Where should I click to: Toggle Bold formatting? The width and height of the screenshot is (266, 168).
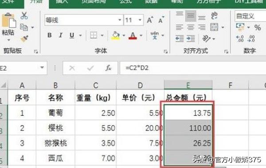coord(50,35)
